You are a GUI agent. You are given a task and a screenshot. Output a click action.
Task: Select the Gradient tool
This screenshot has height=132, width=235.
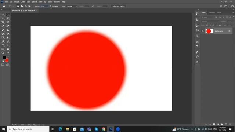3,37
